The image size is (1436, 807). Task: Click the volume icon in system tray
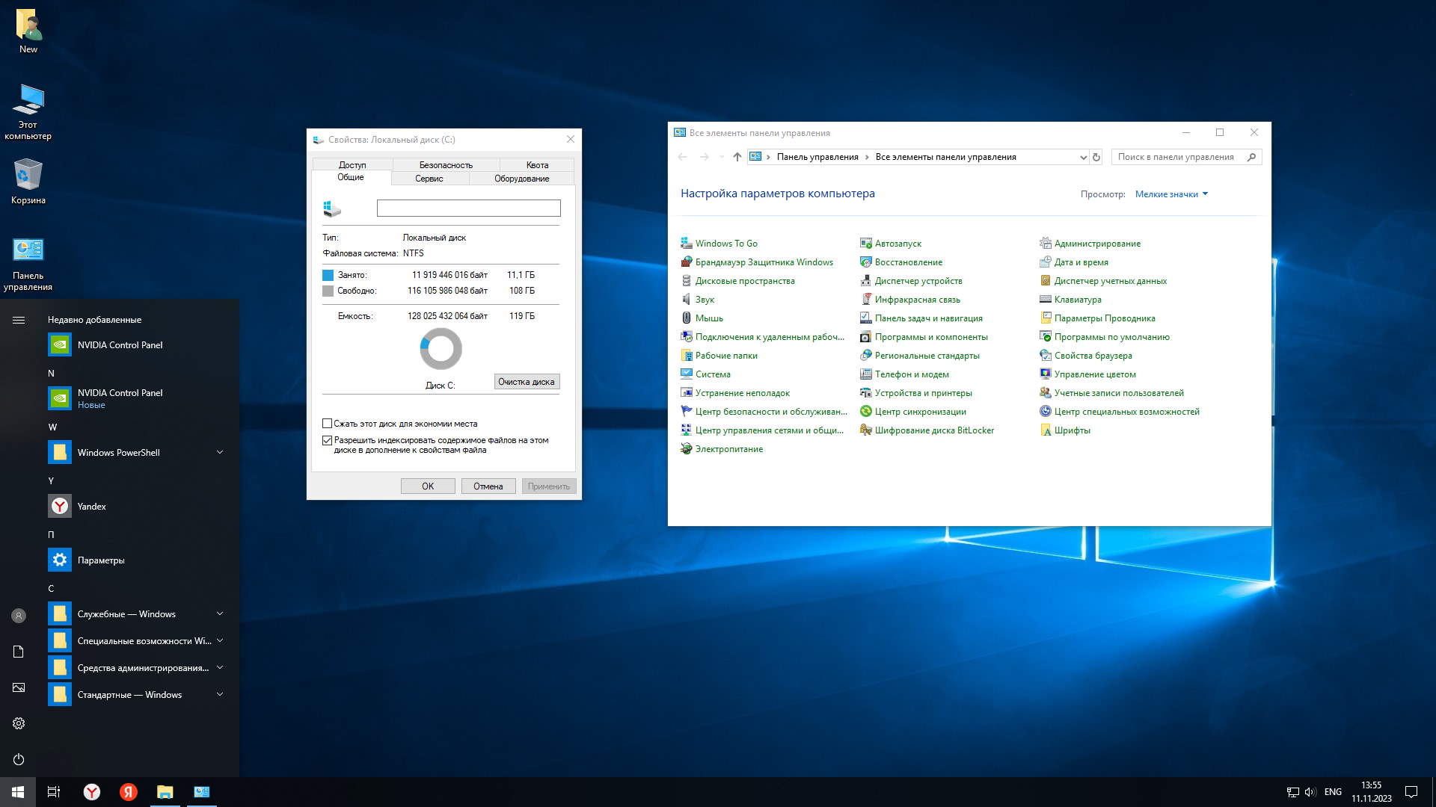click(1310, 792)
